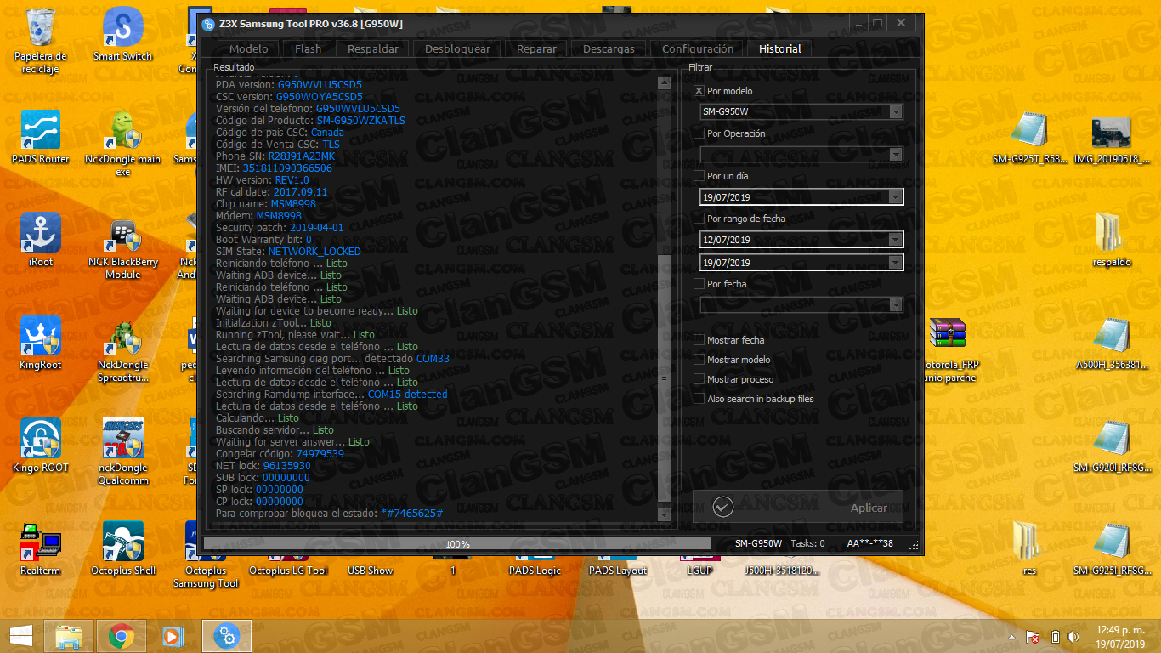Select the NCK BlackBerry Module icon
The image size is (1161, 653).
123,247
